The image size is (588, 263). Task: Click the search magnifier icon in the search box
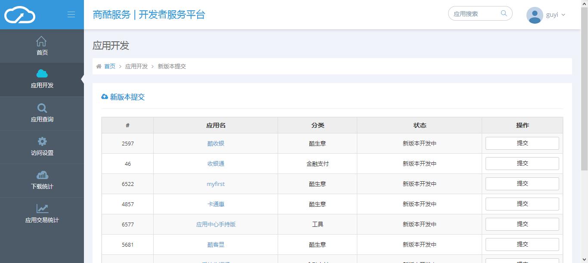[504, 13]
